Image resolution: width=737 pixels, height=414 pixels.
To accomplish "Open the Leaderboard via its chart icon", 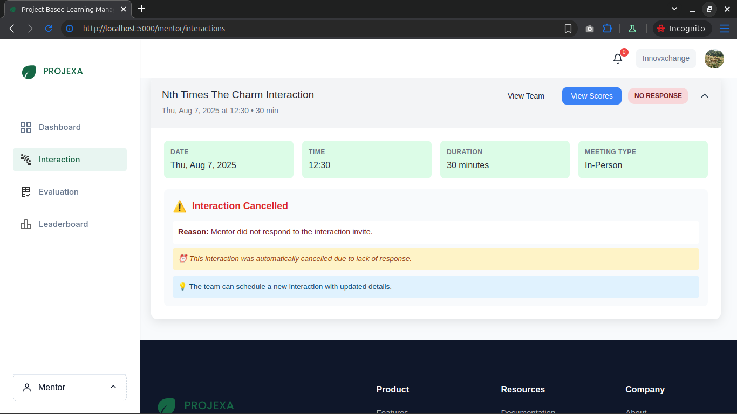I will pyautogui.click(x=25, y=224).
